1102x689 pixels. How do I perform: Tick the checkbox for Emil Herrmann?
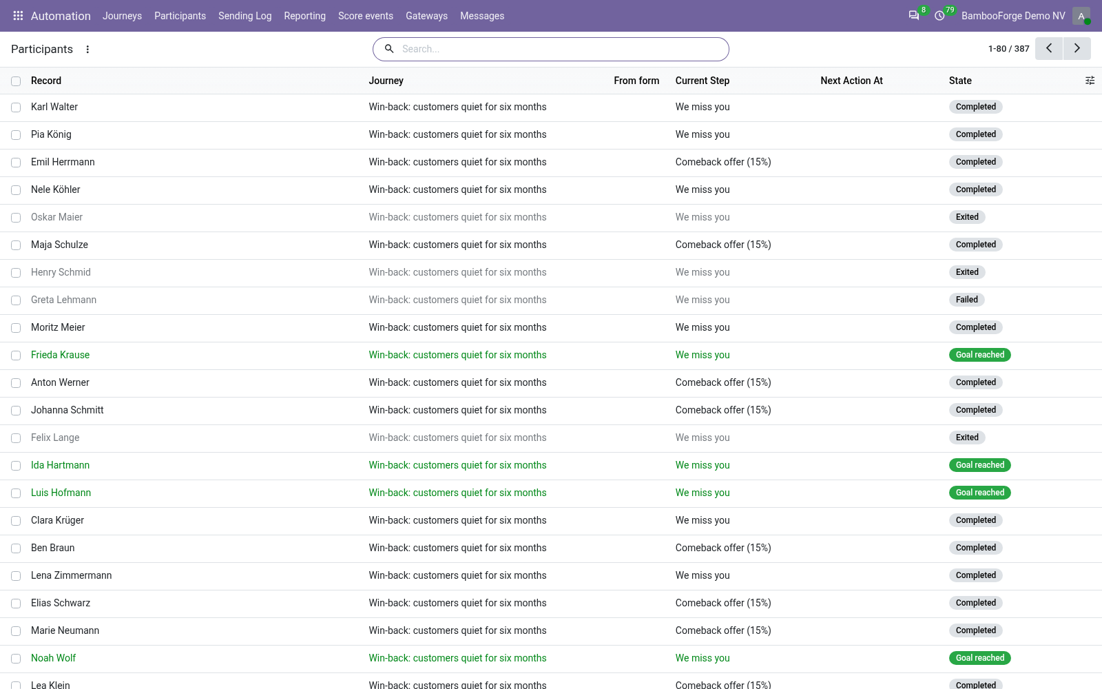(x=16, y=163)
